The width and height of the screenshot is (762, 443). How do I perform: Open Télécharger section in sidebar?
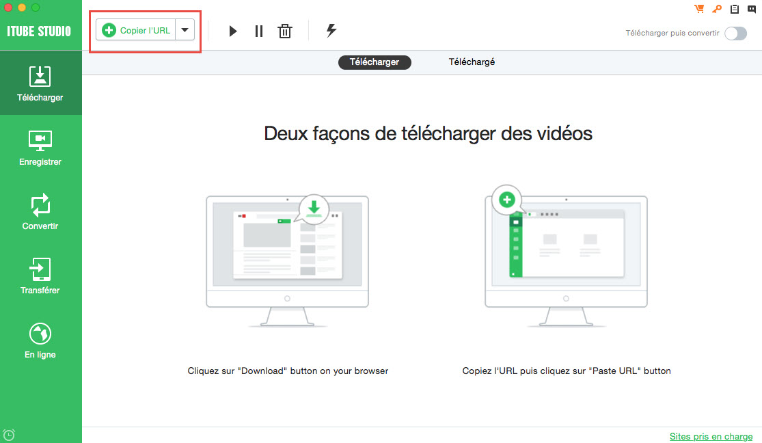40,83
